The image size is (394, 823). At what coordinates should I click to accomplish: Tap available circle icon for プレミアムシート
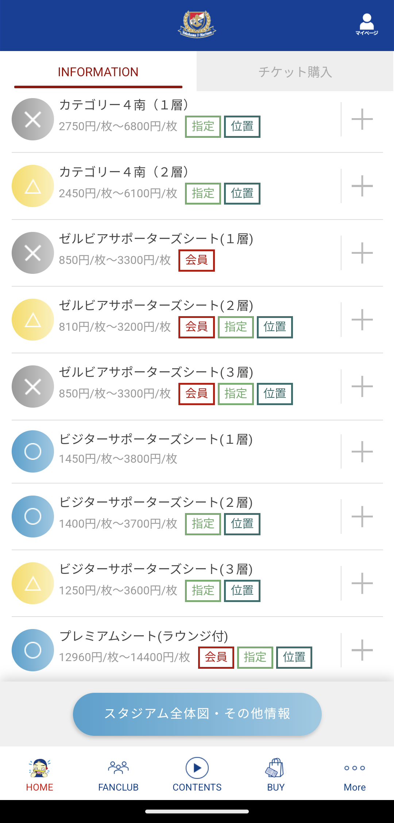33,650
